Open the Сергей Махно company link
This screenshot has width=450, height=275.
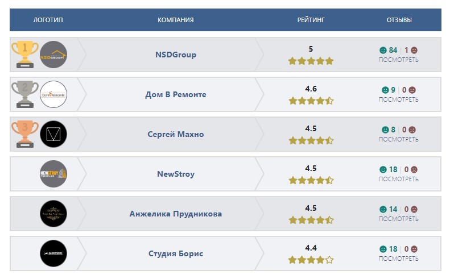[175, 135]
